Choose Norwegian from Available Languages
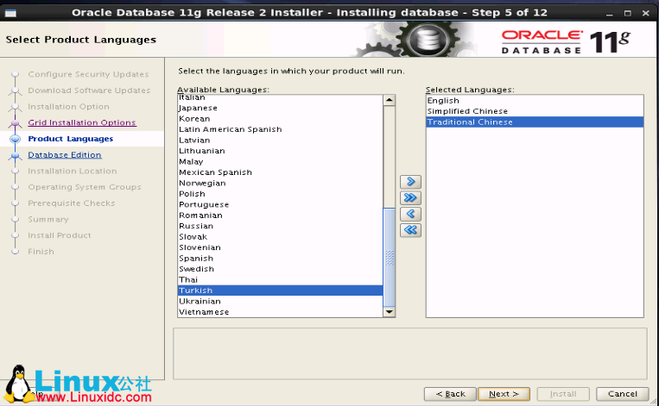The width and height of the screenshot is (659, 406). pyautogui.click(x=281, y=183)
